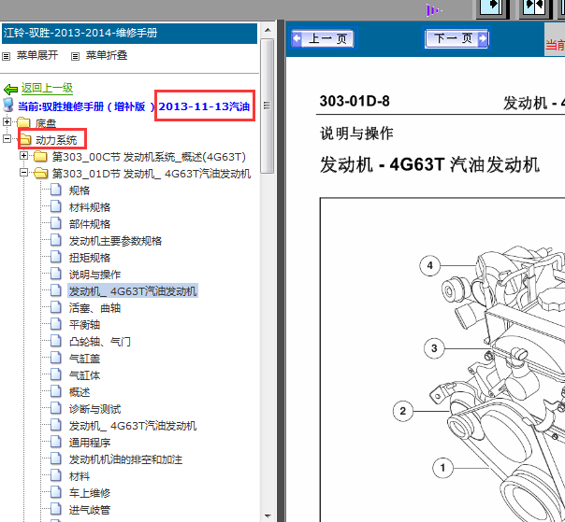Screen dimensions: 565x522
Task: Click the page icon next to 通用程序
Action: pos(56,442)
